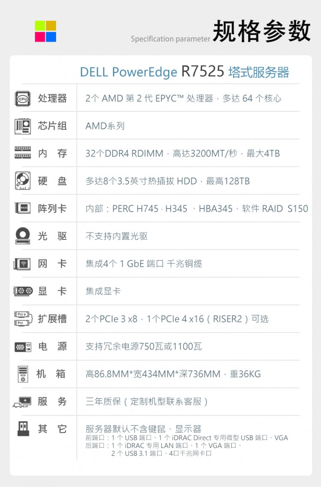Select the 规格参数 heading text
321x487 pixels.
262,31
